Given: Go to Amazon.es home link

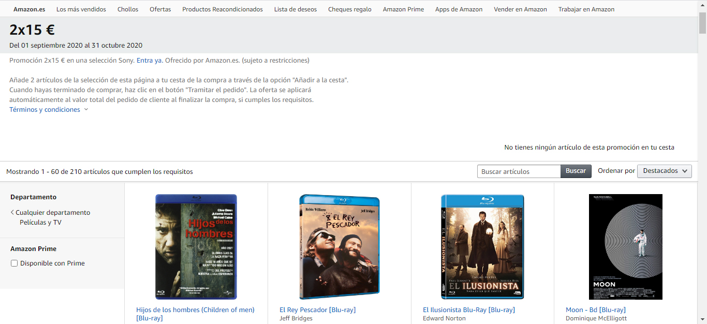Looking at the screenshot, I should click(29, 9).
